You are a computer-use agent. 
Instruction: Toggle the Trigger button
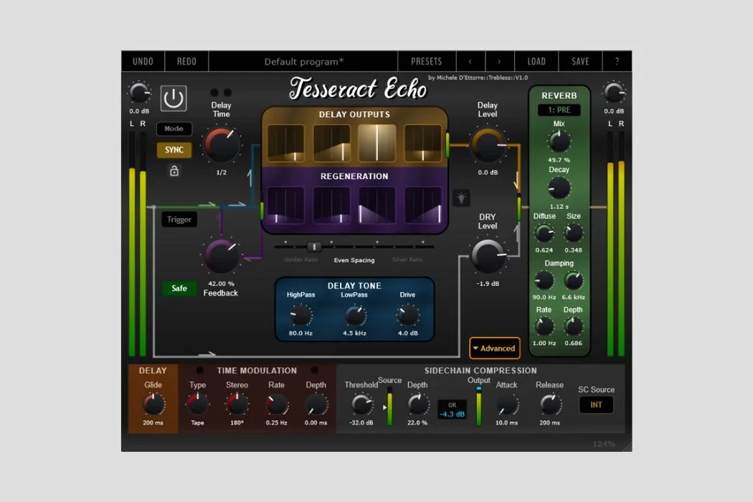(x=179, y=219)
